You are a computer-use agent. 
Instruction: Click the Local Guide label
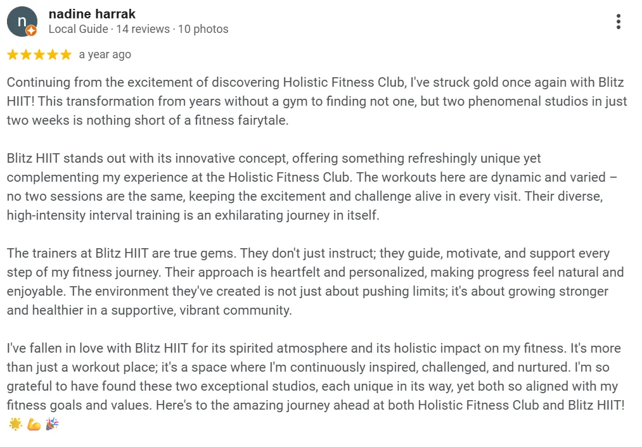point(78,29)
